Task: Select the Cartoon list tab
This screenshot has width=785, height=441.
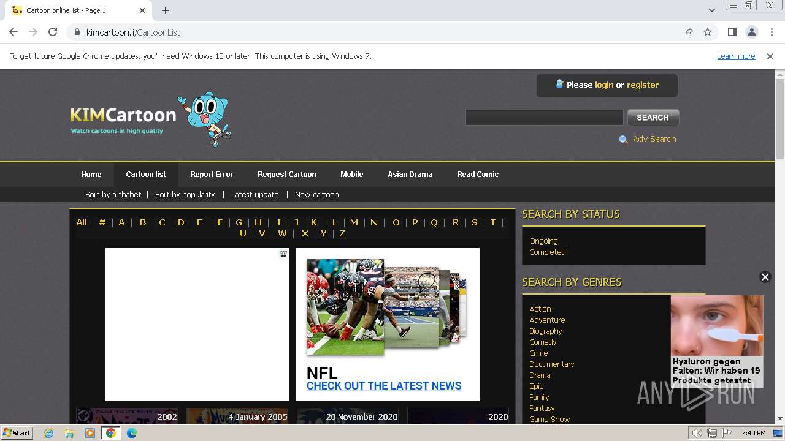Action: point(146,174)
